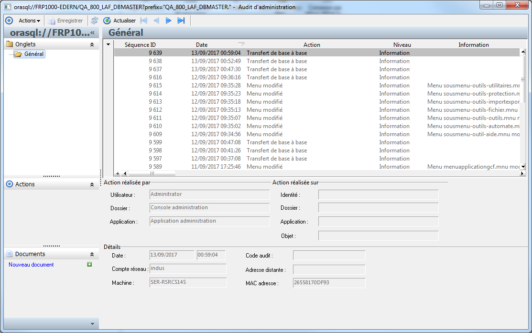Click the double-arrow sync icon in toolbar

[x=94, y=21]
